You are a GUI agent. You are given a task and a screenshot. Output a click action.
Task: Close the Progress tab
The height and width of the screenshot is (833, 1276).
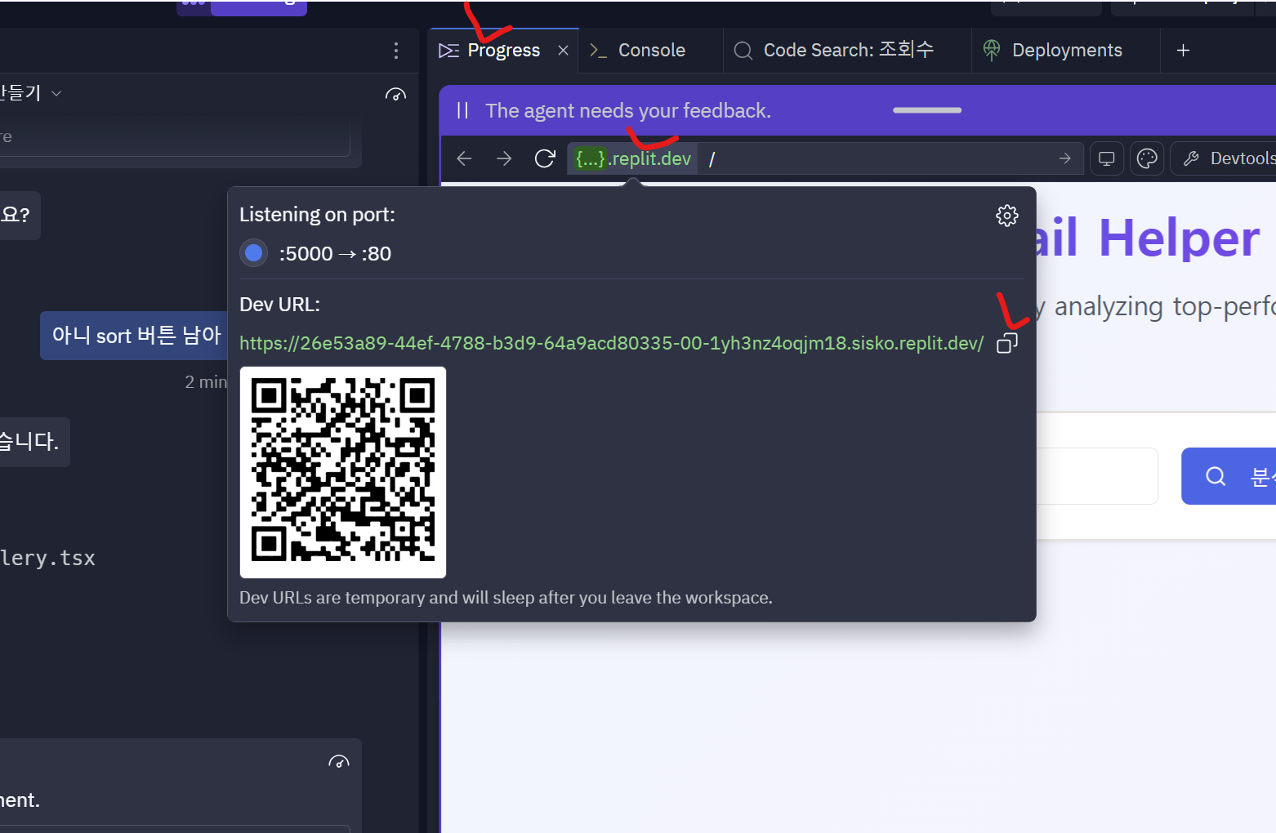click(563, 51)
